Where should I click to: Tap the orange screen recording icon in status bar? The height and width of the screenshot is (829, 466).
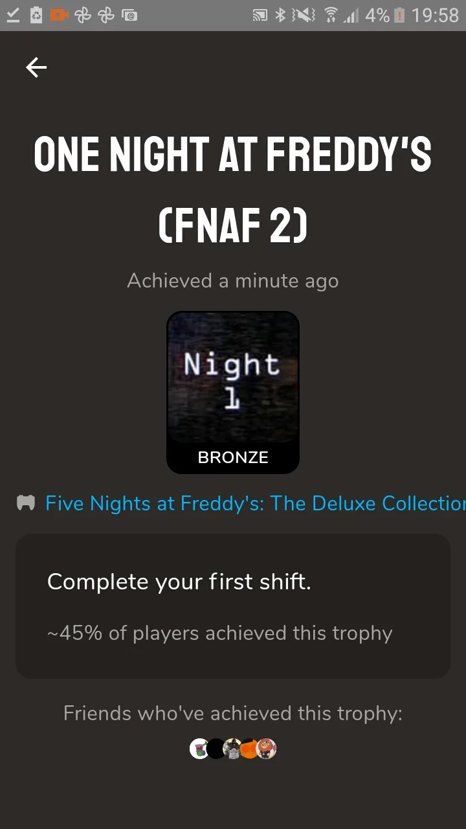[x=59, y=15]
